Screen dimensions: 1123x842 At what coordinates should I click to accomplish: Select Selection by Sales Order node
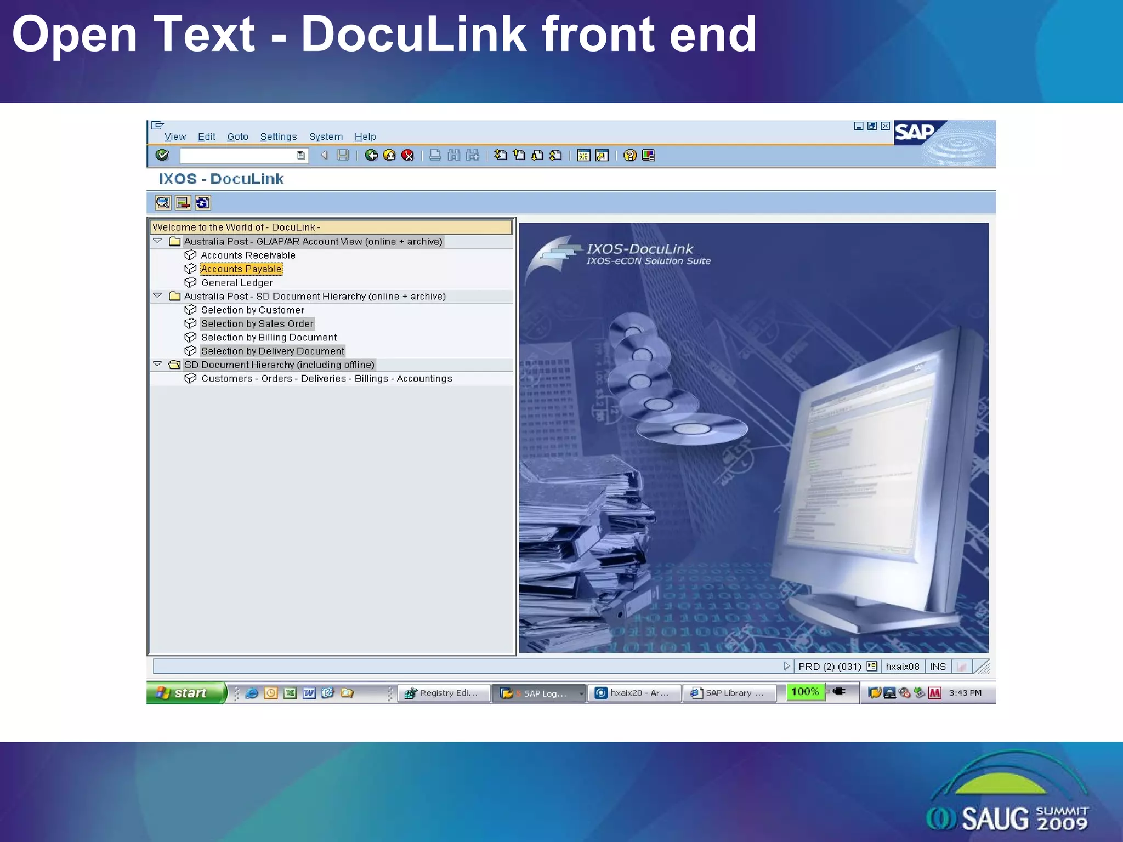click(257, 323)
